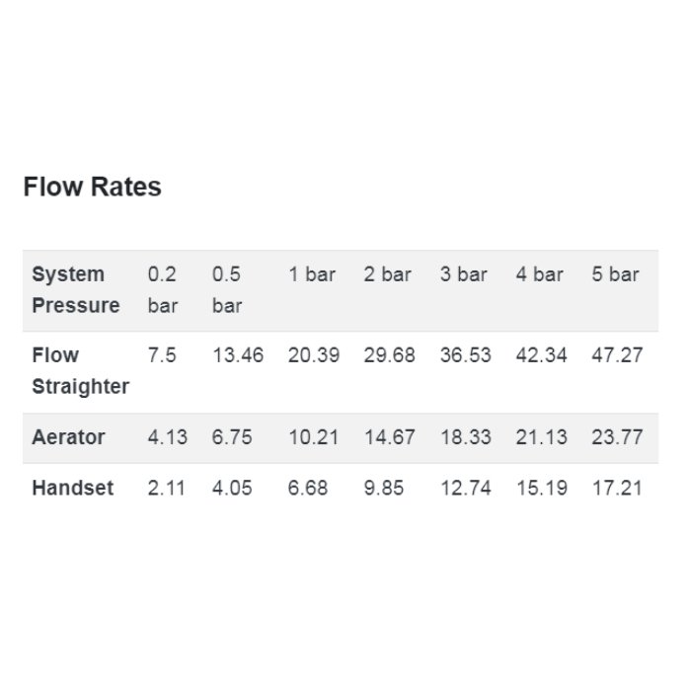This screenshot has width=691, height=691.
Task: Select the System Pressure header cell
Action: point(76,289)
